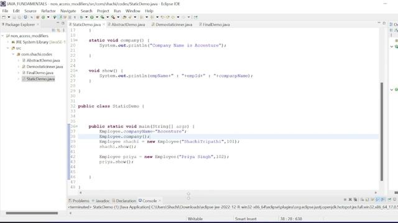Viewport: 398px width, 223px height.
Task: Minimize the editor area
Action: 379,23
